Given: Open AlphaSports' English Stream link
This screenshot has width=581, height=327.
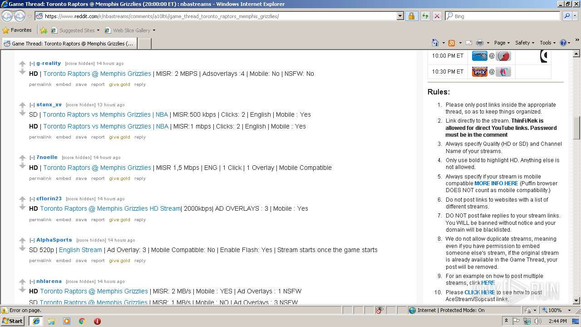Looking at the screenshot, I should tap(80, 250).
